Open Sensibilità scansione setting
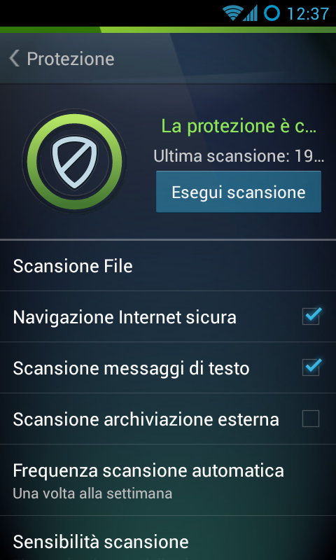Viewport: 336px width, 560px height. pyautogui.click(x=168, y=538)
